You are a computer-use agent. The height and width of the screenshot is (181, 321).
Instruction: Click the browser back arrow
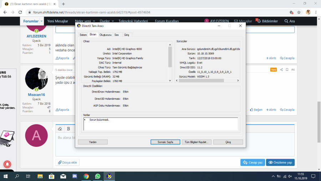click(x=5, y=12)
